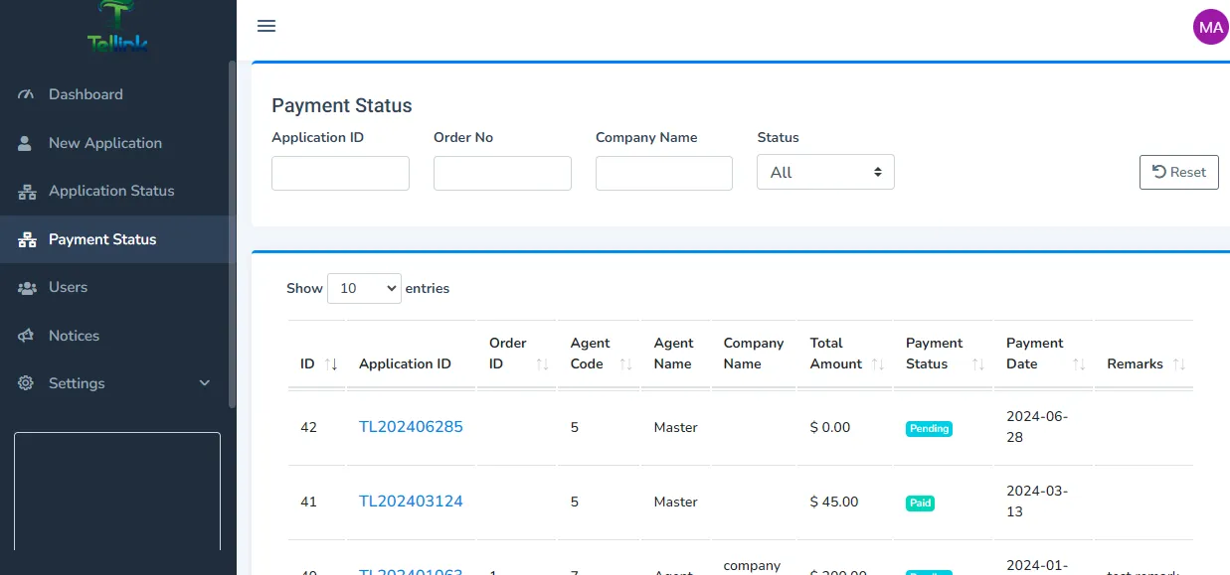
Task: Click the hamburger menu icon
Action: tap(265, 26)
